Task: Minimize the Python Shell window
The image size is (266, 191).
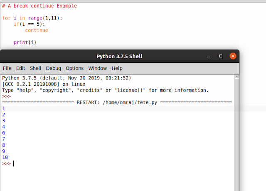Action: [x=209, y=57]
